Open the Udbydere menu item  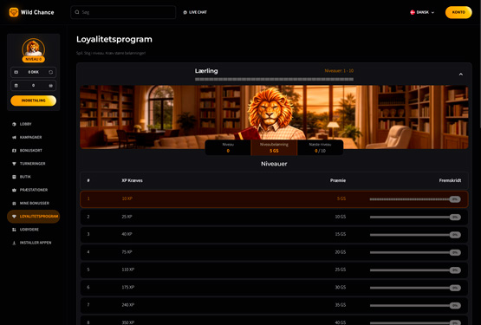tap(34, 230)
